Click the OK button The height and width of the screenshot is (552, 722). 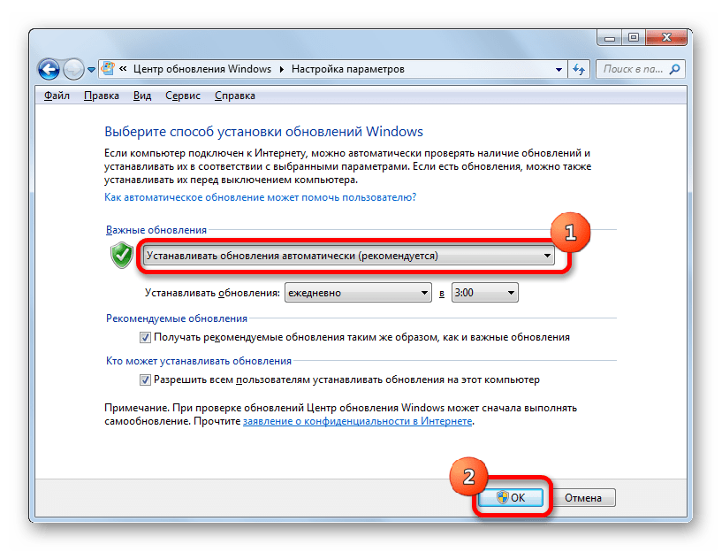point(511,498)
